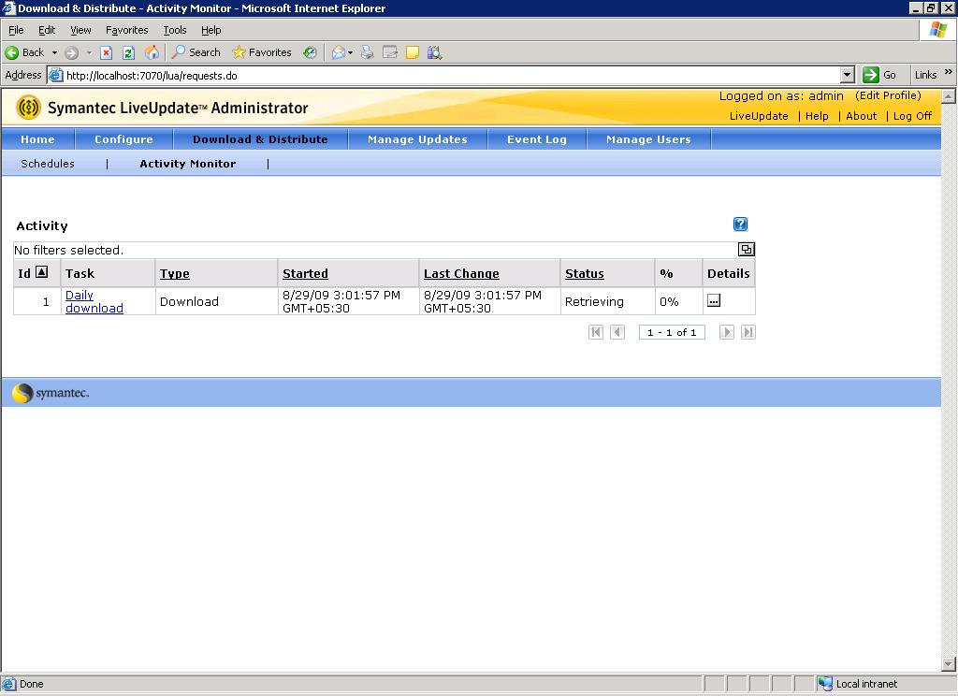Viewport: 958px width, 696px height.
Task: Click the History toolbar icon
Action: (x=311, y=52)
